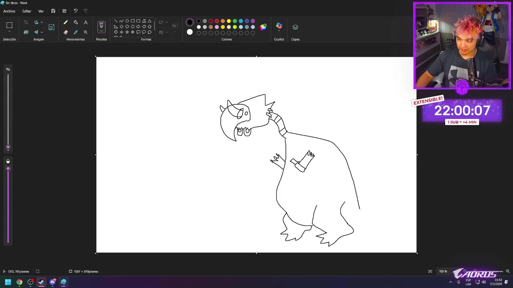Image resolution: width=513 pixels, height=288 pixels.
Task: Select the eraser tool
Action: click(x=66, y=32)
